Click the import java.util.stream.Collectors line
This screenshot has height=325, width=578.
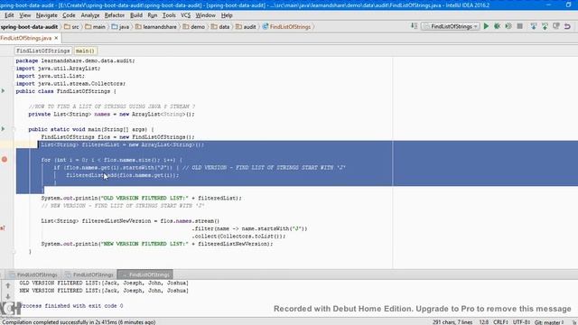[x=70, y=84]
